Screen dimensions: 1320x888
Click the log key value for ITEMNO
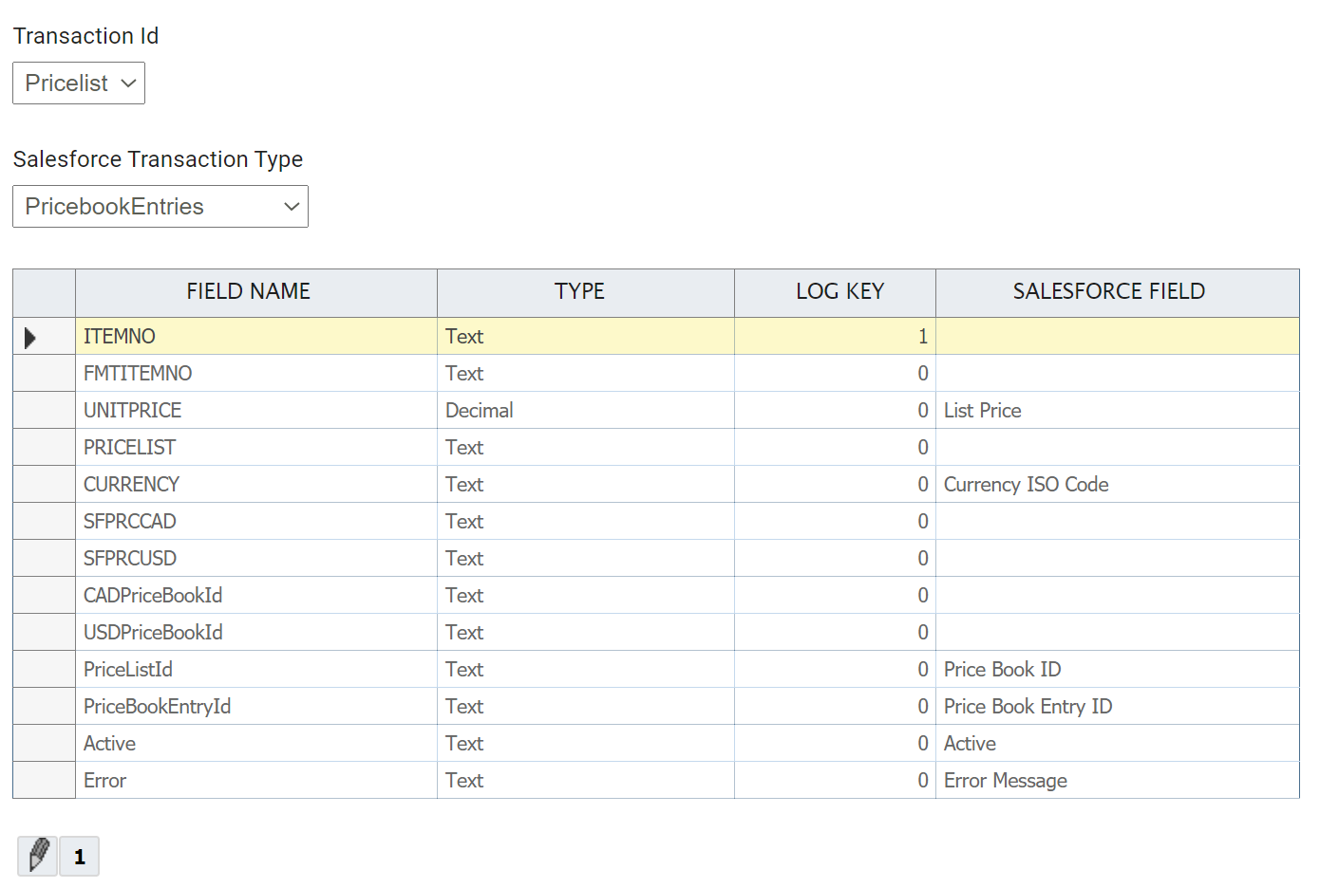[x=836, y=337]
